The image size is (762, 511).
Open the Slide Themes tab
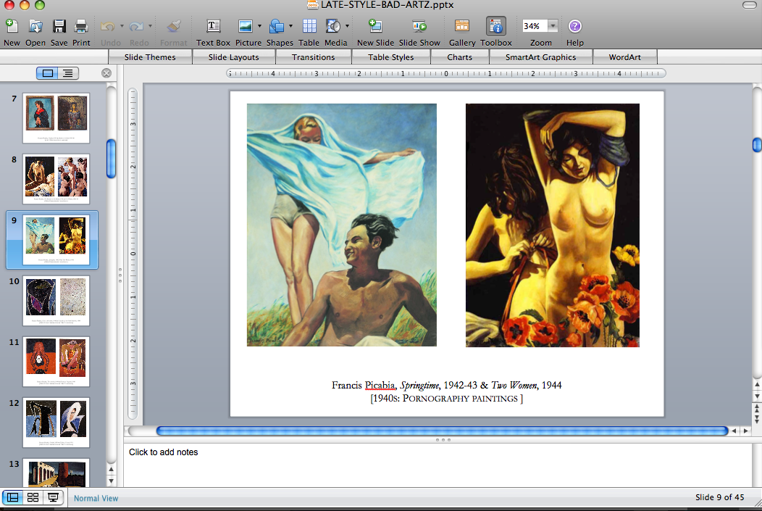(150, 57)
